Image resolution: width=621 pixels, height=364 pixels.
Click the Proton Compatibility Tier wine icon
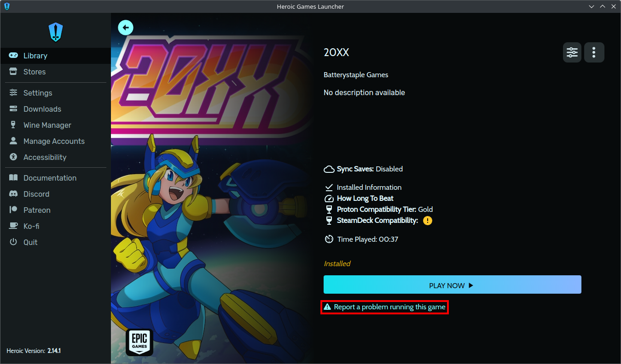(329, 210)
